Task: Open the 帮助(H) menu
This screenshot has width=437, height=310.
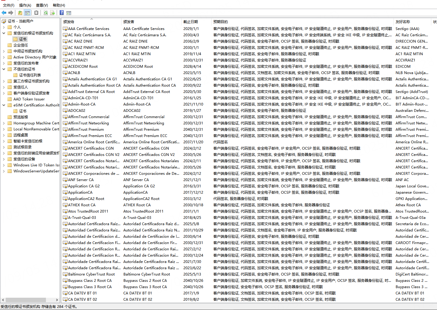Action: pyautogui.click(x=59, y=5)
